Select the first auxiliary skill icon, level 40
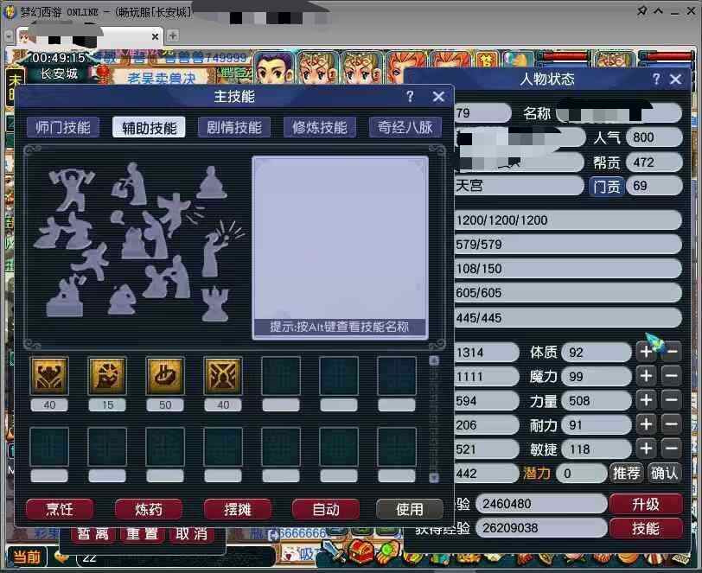 (x=49, y=376)
